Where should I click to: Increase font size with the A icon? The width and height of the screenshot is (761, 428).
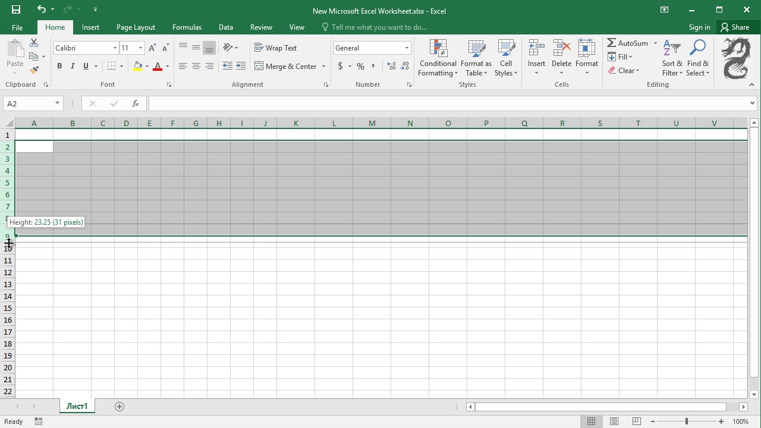click(x=152, y=48)
